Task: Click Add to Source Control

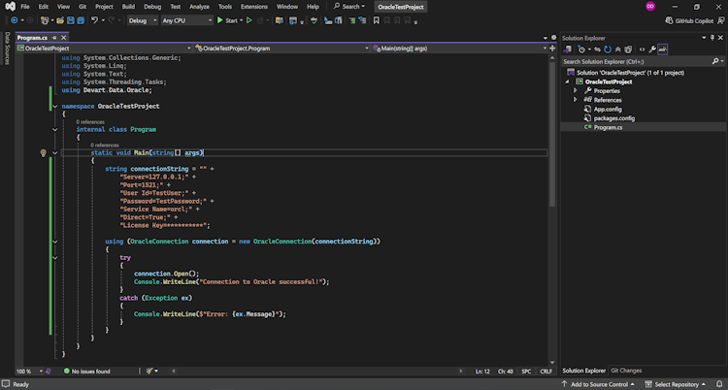Action: (x=597, y=384)
